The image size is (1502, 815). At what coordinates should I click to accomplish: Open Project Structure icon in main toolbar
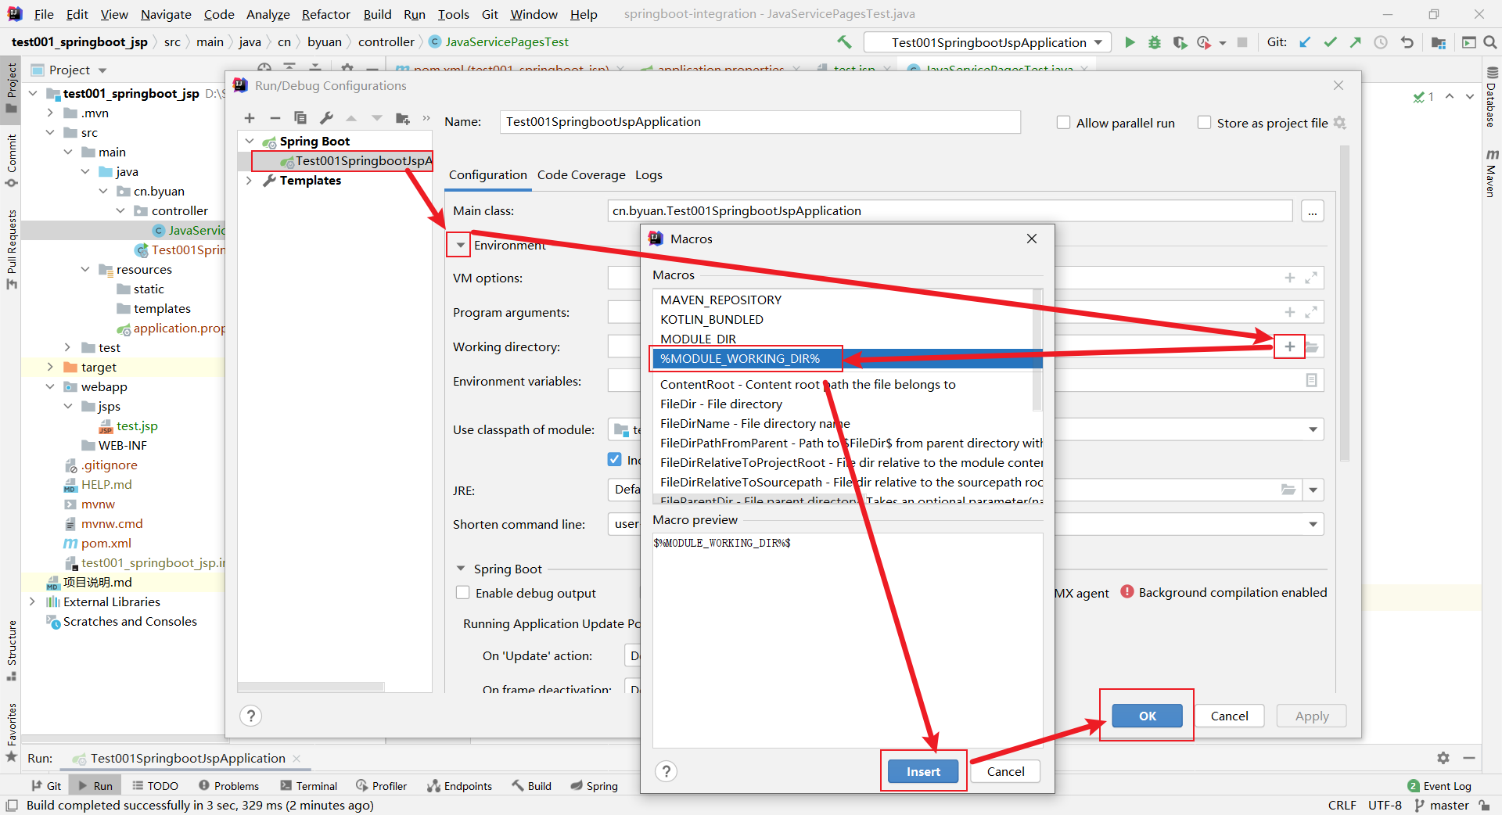pos(1438,42)
